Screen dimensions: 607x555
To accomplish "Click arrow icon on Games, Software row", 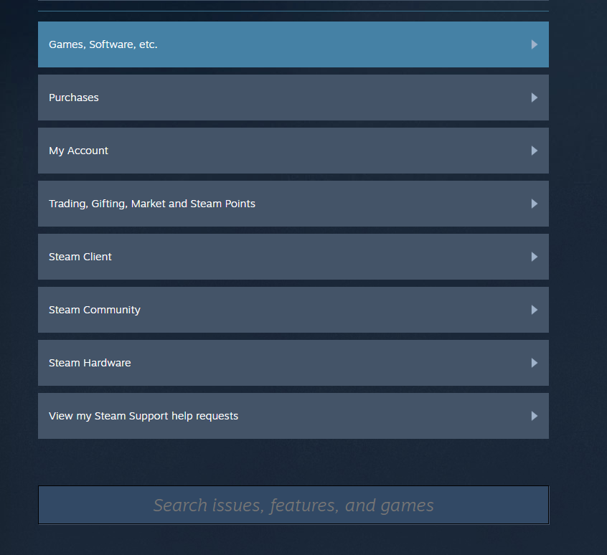I will click(x=535, y=44).
